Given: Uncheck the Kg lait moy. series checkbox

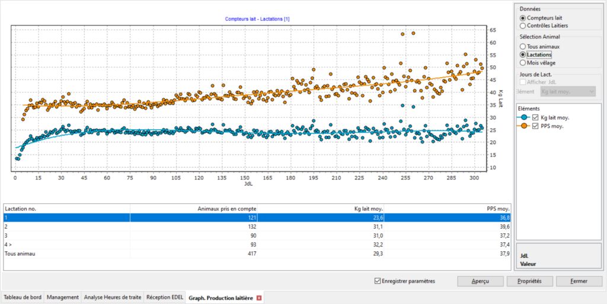Looking at the screenshot, I should pos(535,117).
